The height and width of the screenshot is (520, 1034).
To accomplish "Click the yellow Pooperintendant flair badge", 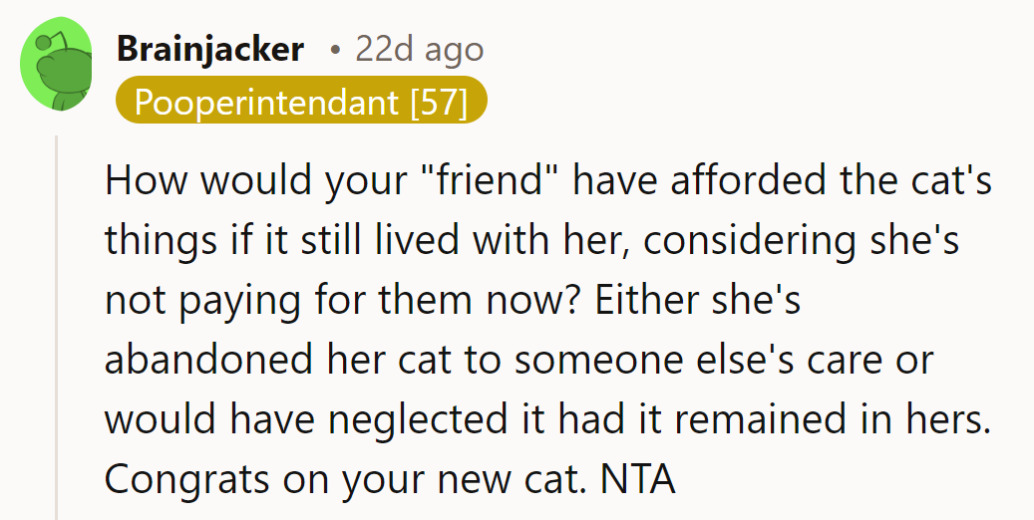I will click(x=301, y=102).
